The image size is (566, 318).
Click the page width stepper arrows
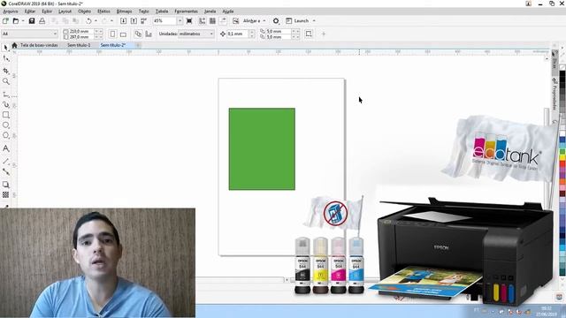[97, 32]
